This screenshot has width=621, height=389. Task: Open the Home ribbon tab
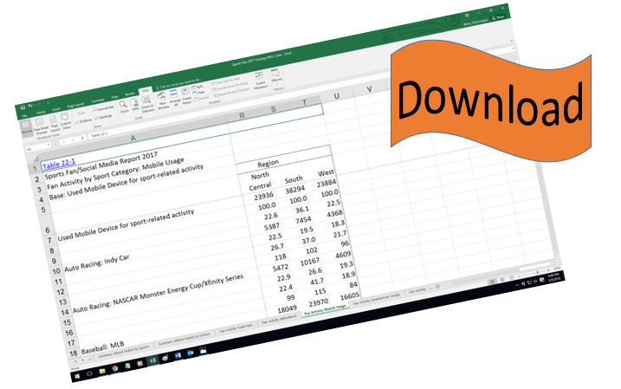pos(41,112)
